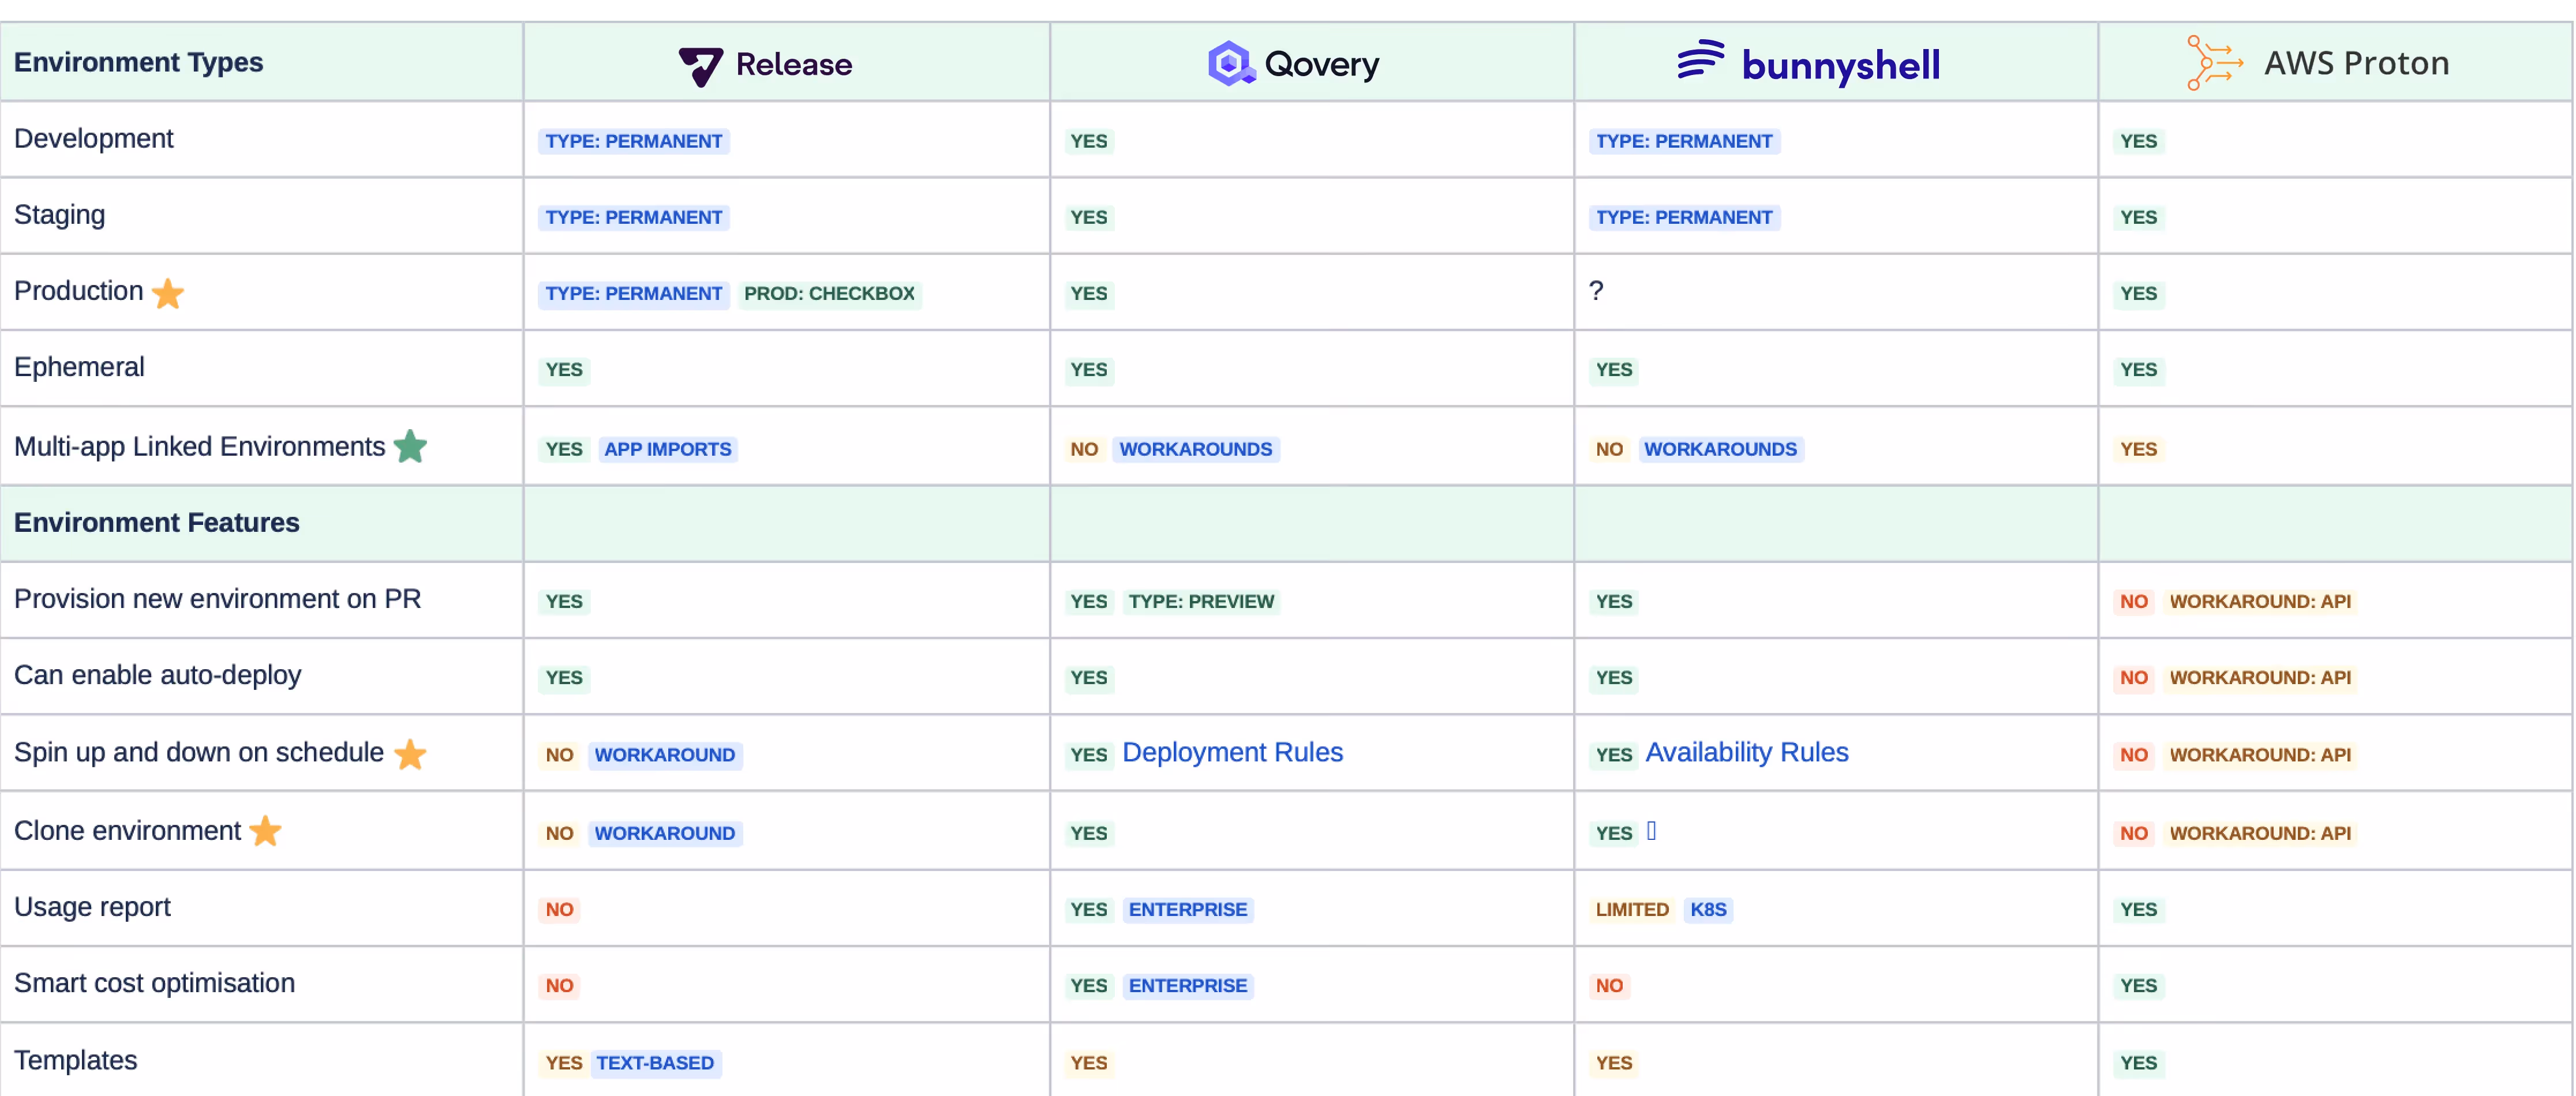Click ENTERPRISE tag in Usage report row
The height and width of the screenshot is (1096, 2576).
(1188, 910)
